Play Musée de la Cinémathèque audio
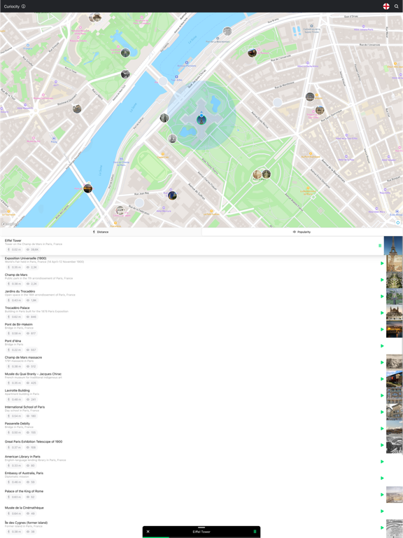The height and width of the screenshot is (538, 403). click(x=382, y=511)
